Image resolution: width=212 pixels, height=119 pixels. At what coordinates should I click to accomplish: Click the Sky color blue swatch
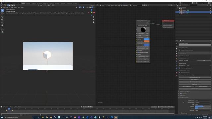pyautogui.click(x=146, y=39)
